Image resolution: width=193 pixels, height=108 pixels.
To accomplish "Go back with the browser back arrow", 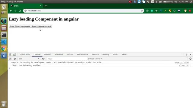I will coord(11,11).
